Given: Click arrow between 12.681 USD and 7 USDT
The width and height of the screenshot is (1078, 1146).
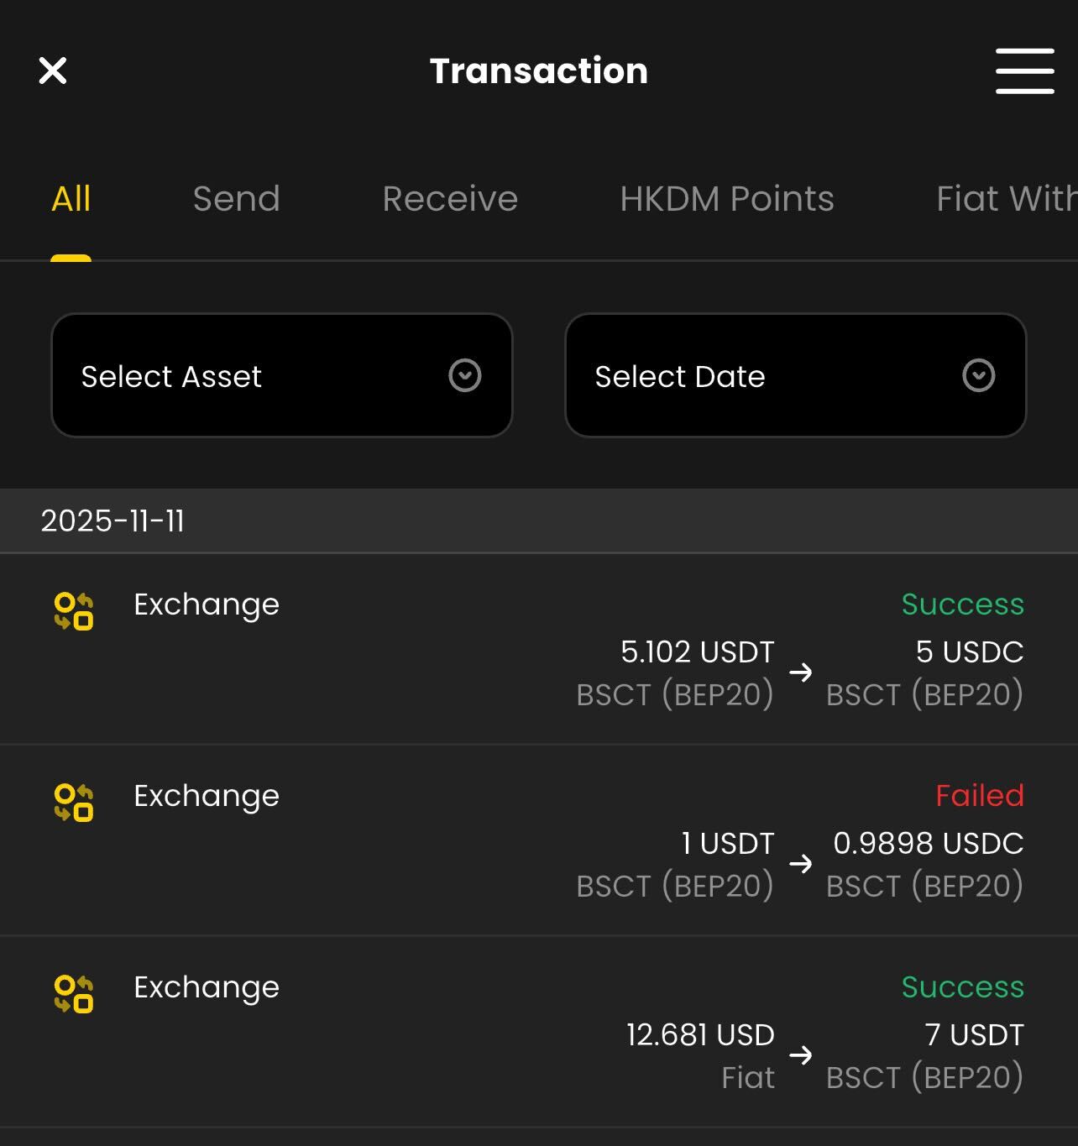Looking at the screenshot, I should [801, 1054].
